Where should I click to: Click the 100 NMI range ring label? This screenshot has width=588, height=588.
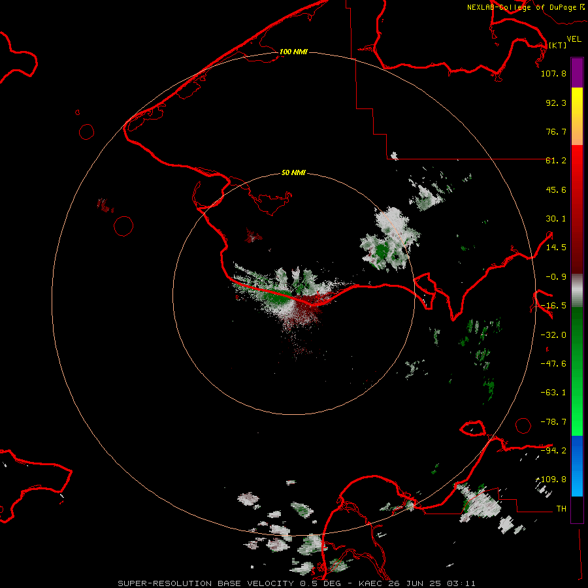(293, 52)
